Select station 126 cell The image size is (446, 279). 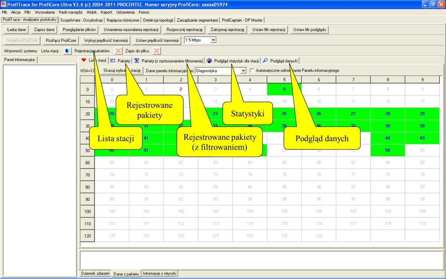tap(318, 236)
